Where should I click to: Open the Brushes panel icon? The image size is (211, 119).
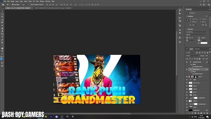tap(180, 18)
